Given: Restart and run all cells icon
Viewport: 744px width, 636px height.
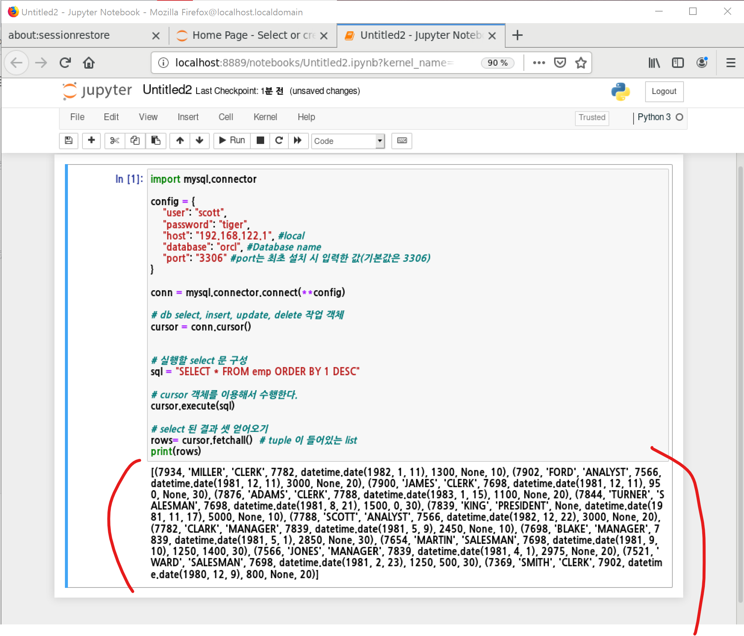Looking at the screenshot, I should pos(298,141).
